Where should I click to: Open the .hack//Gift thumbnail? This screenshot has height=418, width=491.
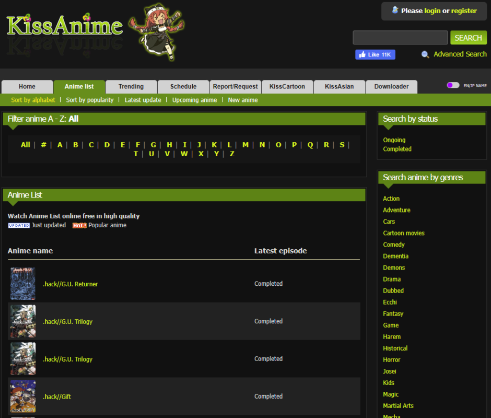tap(23, 397)
